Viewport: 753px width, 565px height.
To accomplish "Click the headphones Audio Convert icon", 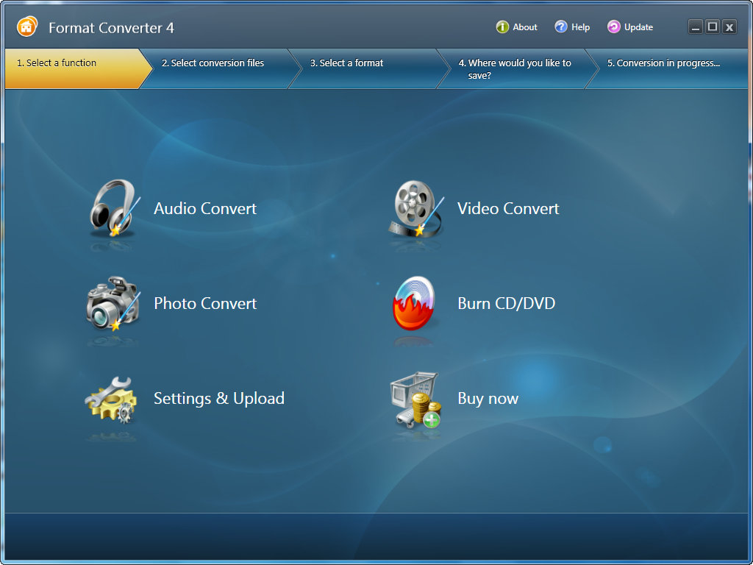I will (x=114, y=208).
